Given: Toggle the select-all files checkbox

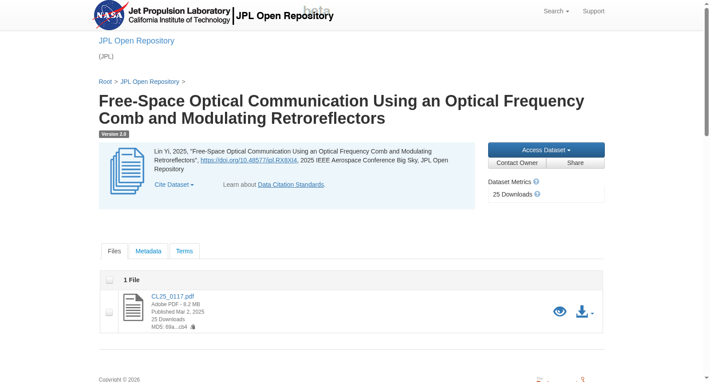Looking at the screenshot, I should pos(110,280).
